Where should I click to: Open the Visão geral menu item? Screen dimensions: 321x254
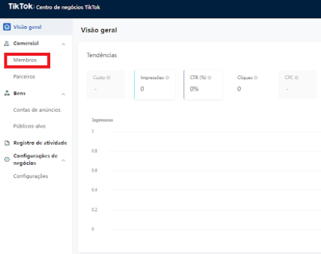(36, 27)
